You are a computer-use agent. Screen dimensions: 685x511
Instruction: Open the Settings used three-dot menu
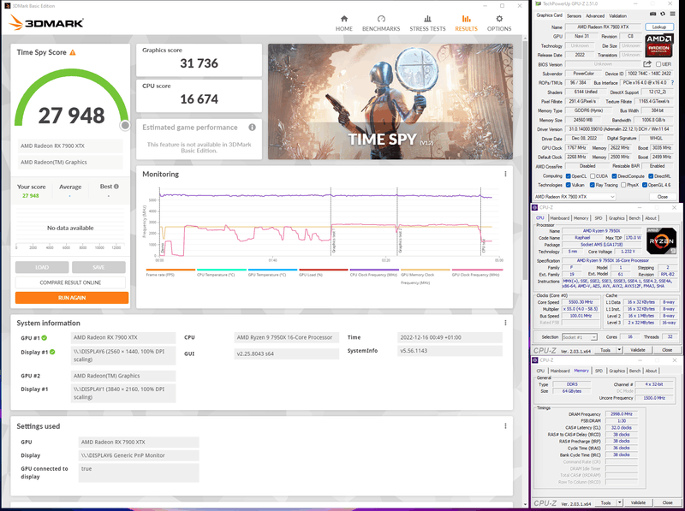tap(505, 426)
